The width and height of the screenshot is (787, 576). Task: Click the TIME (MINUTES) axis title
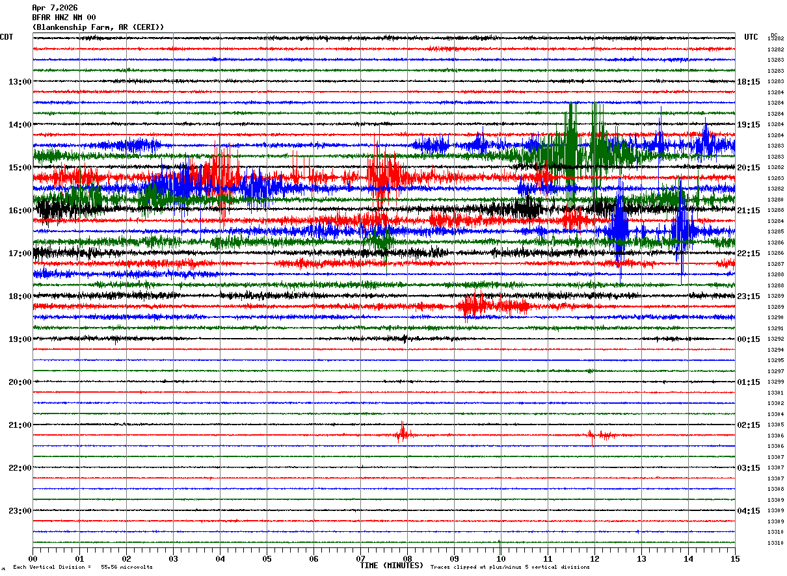tap(392, 566)
